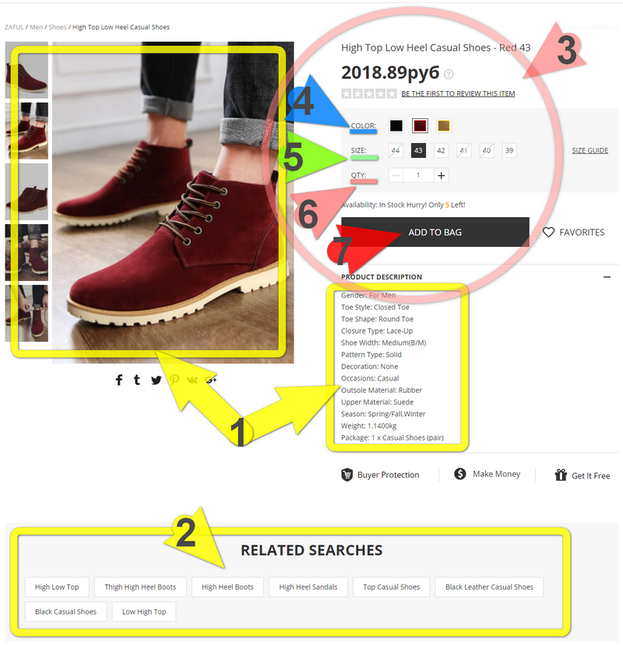Image resolution: width=623 pixels, height=645 pixels.
Task: Choose size 43 option
Action: click(418, 151)
